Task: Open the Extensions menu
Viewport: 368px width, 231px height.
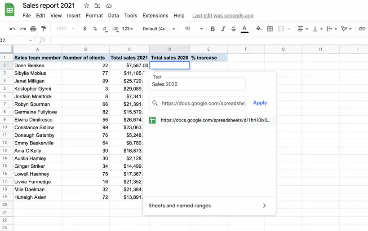Action: click(x=155, y=16)
